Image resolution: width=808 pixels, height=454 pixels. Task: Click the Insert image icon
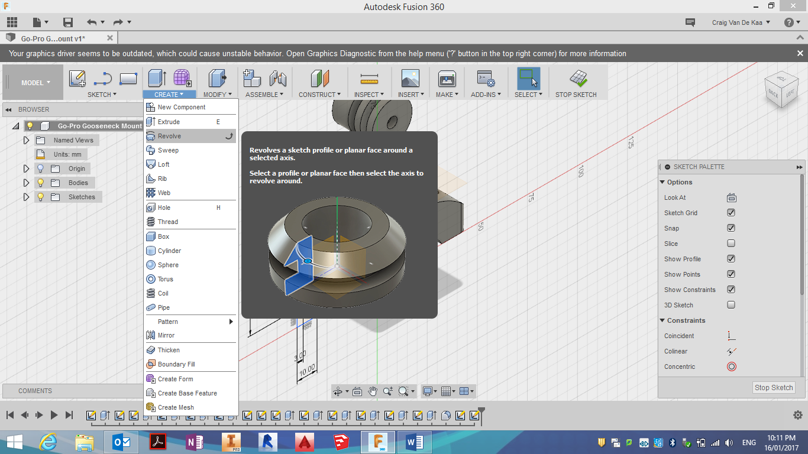[x=410, y=79]
